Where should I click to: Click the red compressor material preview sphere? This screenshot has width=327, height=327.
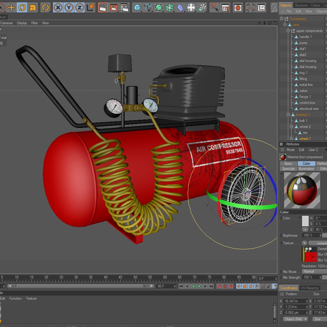(302, 190)
